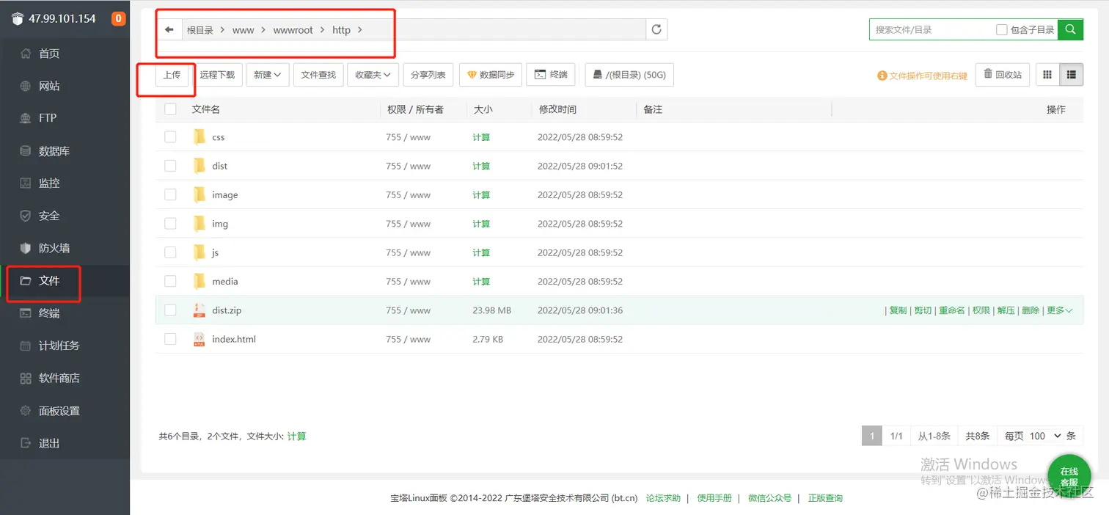The width and height of the screenshot is (1109, 515).
Task: Click the orange notification badge 0
Action: tap(118, 19)
